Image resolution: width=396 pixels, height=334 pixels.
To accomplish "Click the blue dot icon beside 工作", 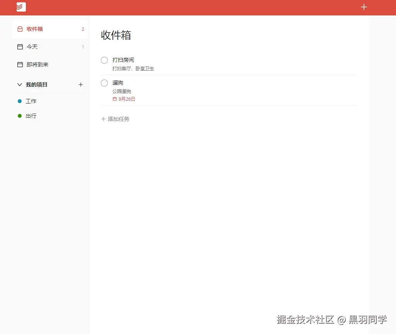I will point(19,101).
